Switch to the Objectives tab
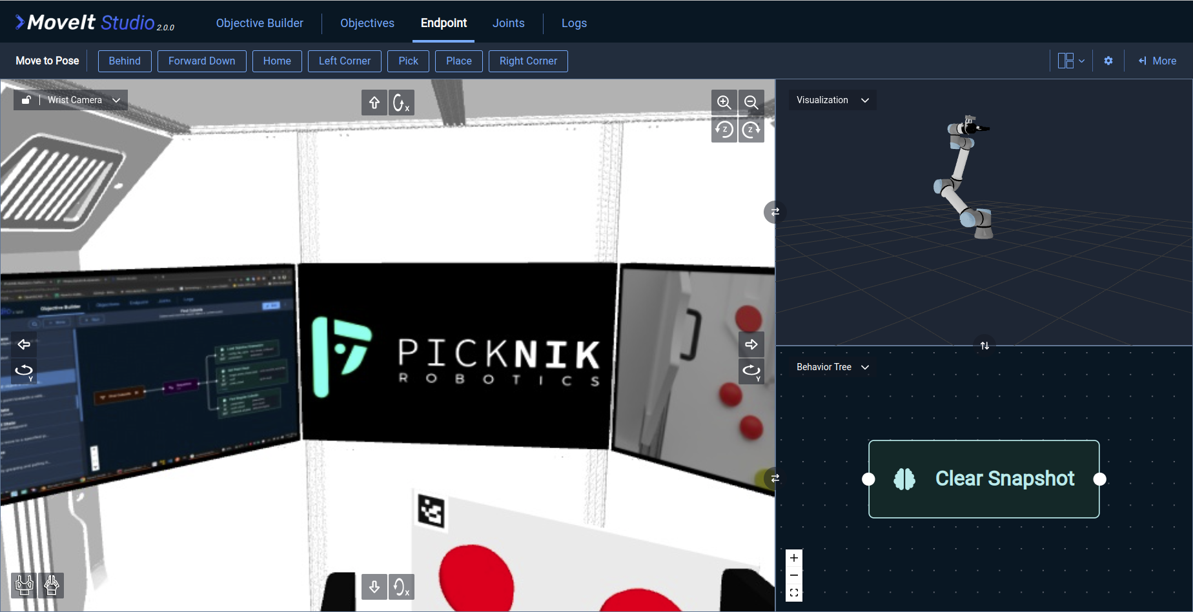This screenshot has height=612, width=1193. pos(367,23)
